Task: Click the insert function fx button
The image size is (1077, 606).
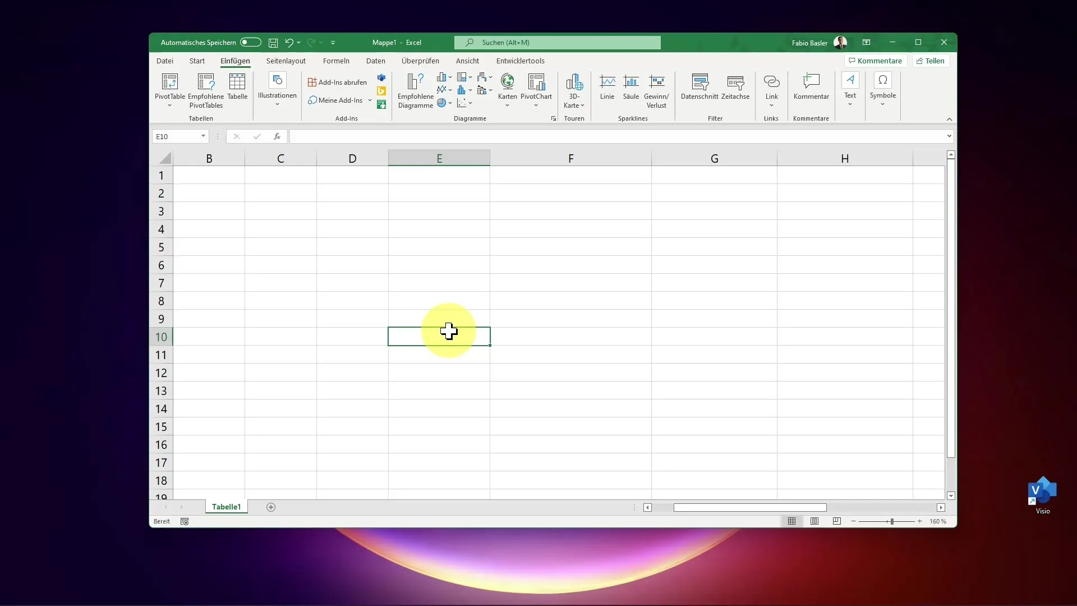Action: coord(277,136)
